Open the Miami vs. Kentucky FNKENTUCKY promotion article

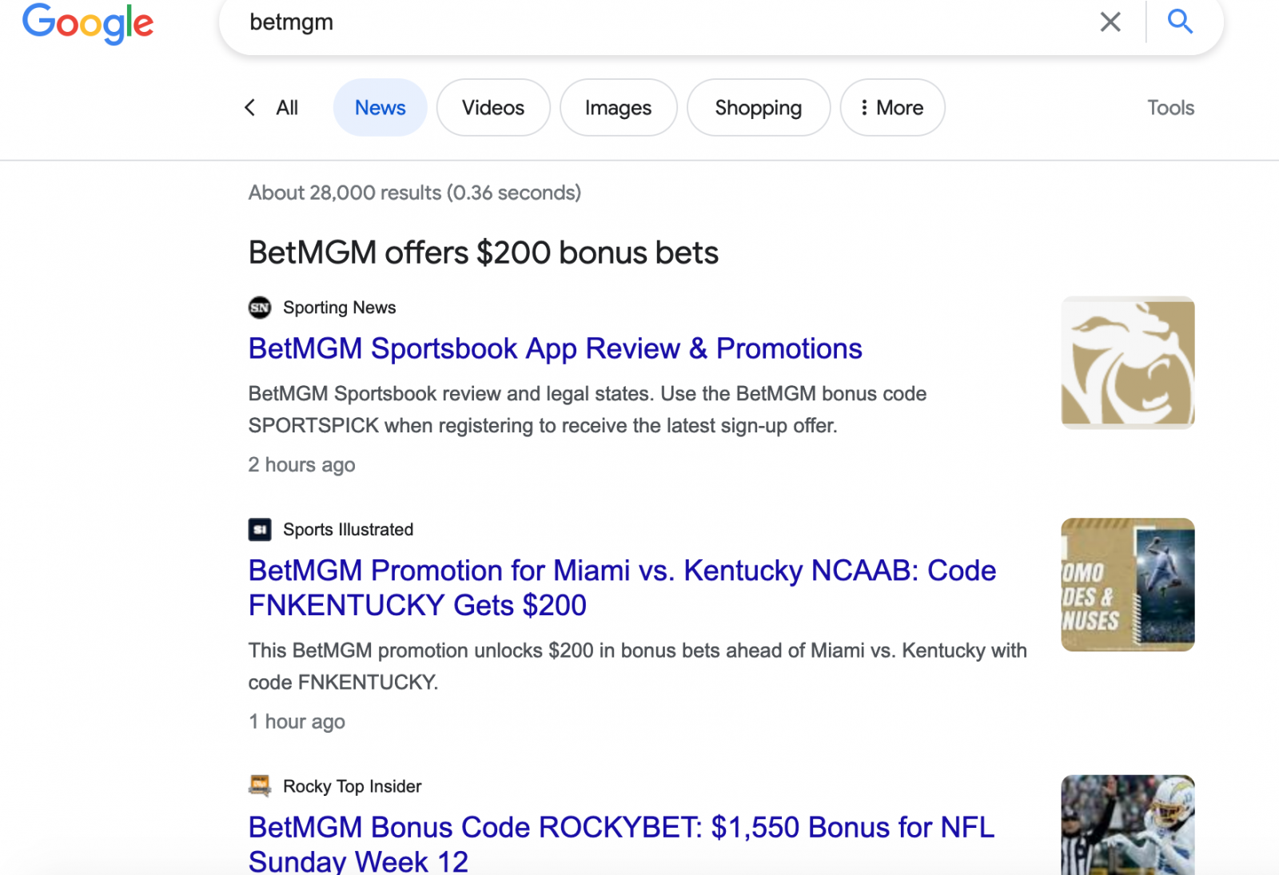pos(622,588)
